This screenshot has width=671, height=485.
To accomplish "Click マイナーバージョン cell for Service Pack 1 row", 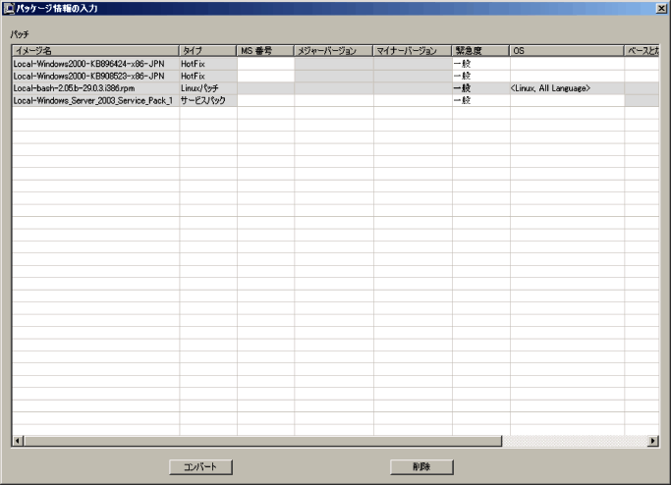I will click(413, 100).
